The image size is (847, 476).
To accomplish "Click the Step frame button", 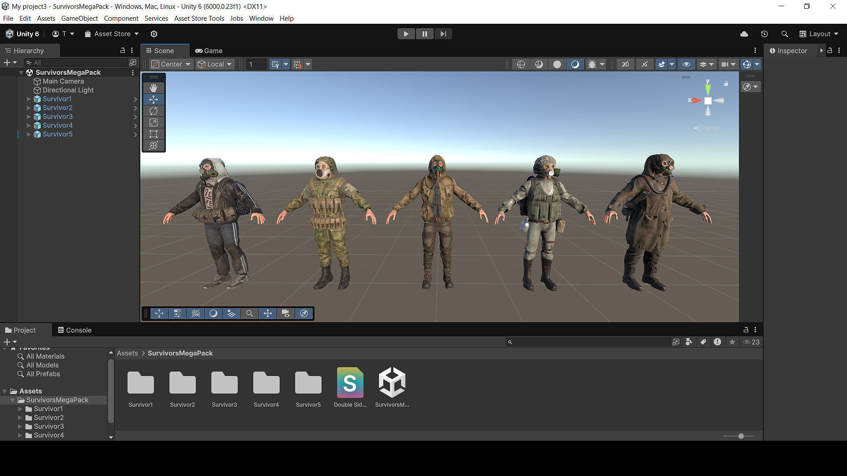I will point(443,34).
